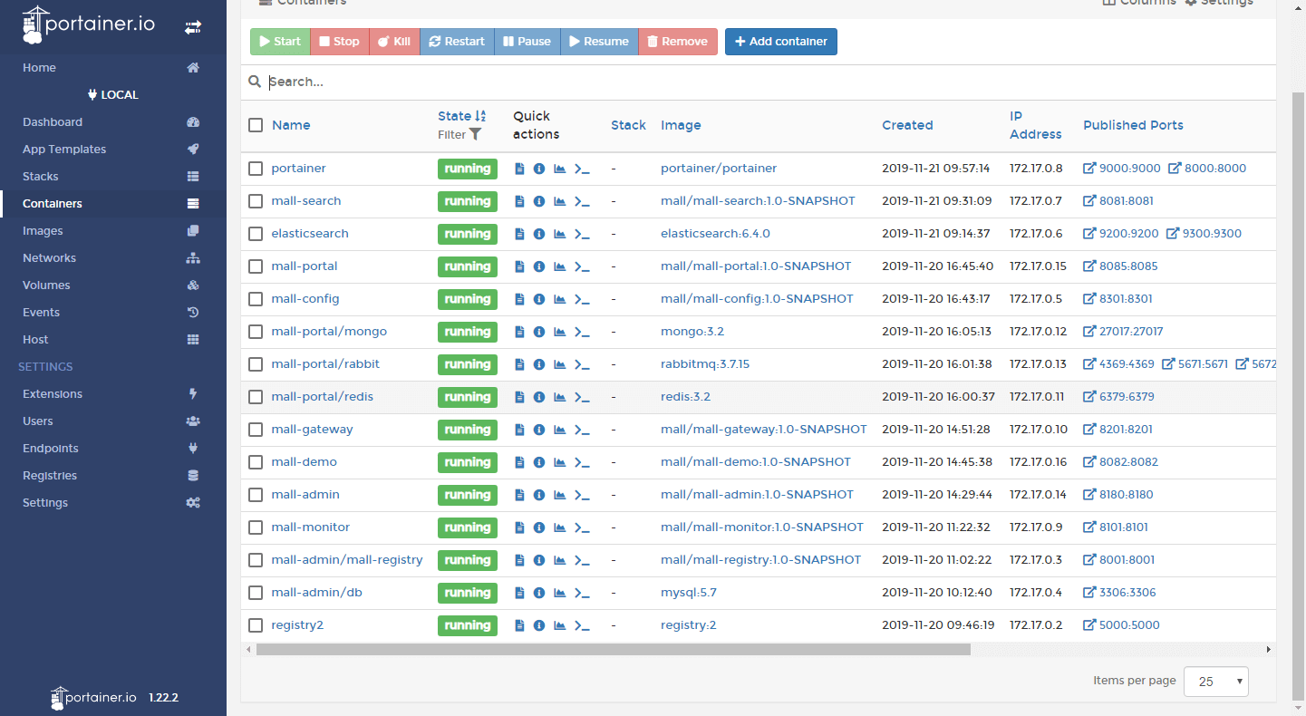The height and width of the screenshot is (716, 1306).
Task: Sort the table by Created column
Action: coord(907,125)
